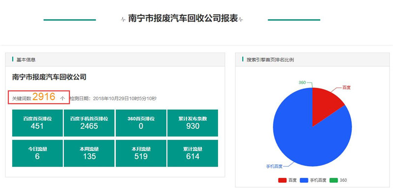Click the 搜索引擎首页排名比例 panel header

point(312,59)
